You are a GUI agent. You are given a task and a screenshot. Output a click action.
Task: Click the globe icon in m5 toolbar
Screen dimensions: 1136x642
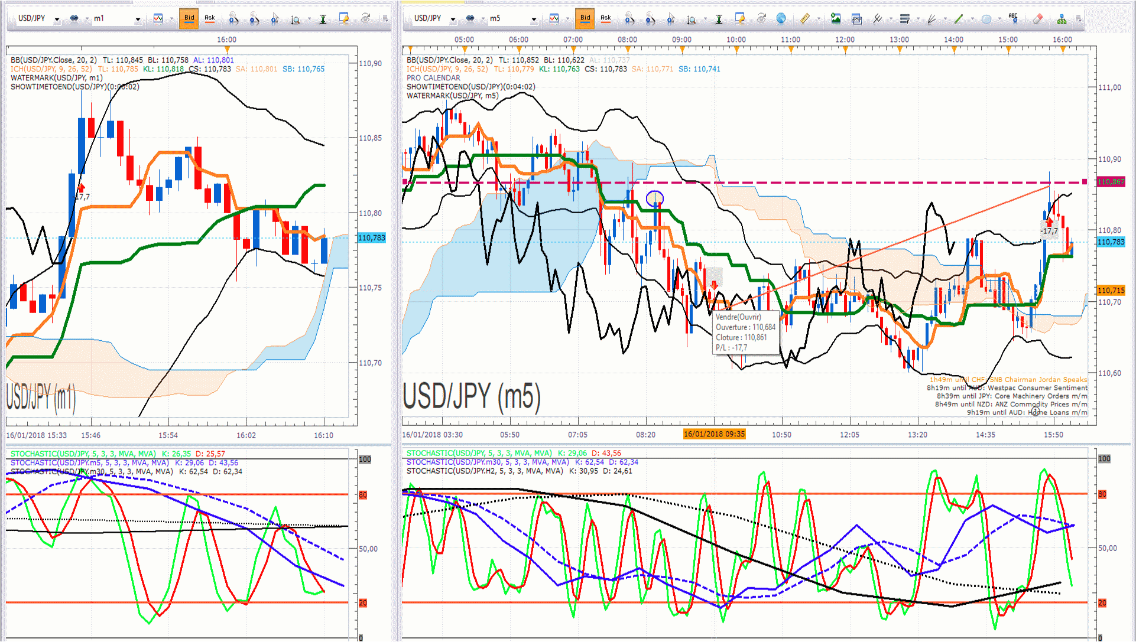point(781,19)
